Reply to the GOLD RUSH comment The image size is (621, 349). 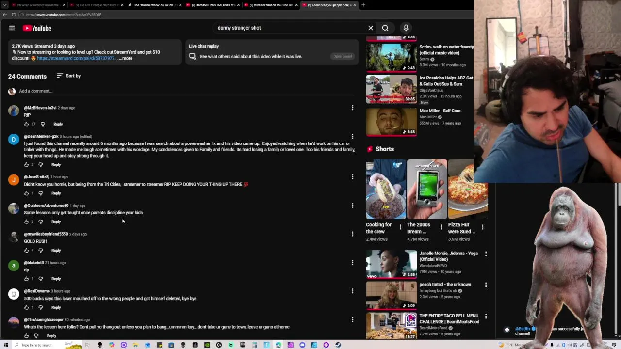(56, 251)
